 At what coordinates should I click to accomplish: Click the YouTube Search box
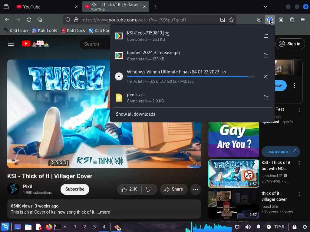click(x=95, y=44)
